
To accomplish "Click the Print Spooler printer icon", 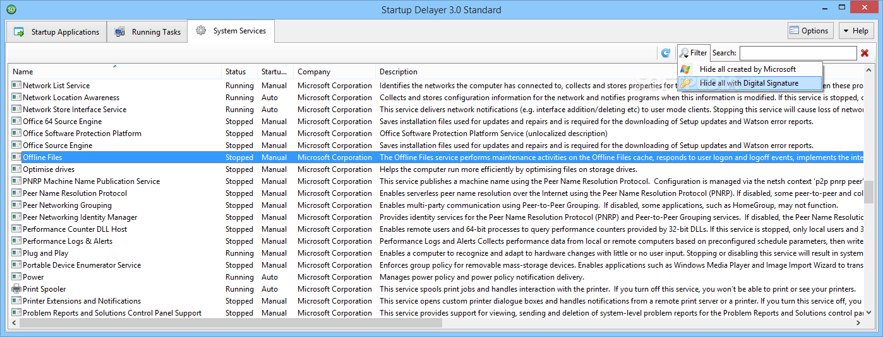I will tap(16, 288).
